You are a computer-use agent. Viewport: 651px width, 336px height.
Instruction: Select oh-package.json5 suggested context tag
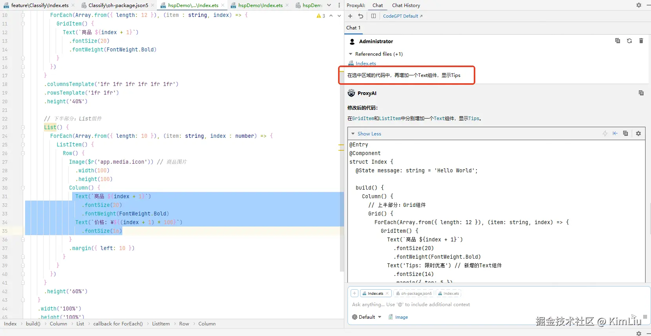[414, 293]
